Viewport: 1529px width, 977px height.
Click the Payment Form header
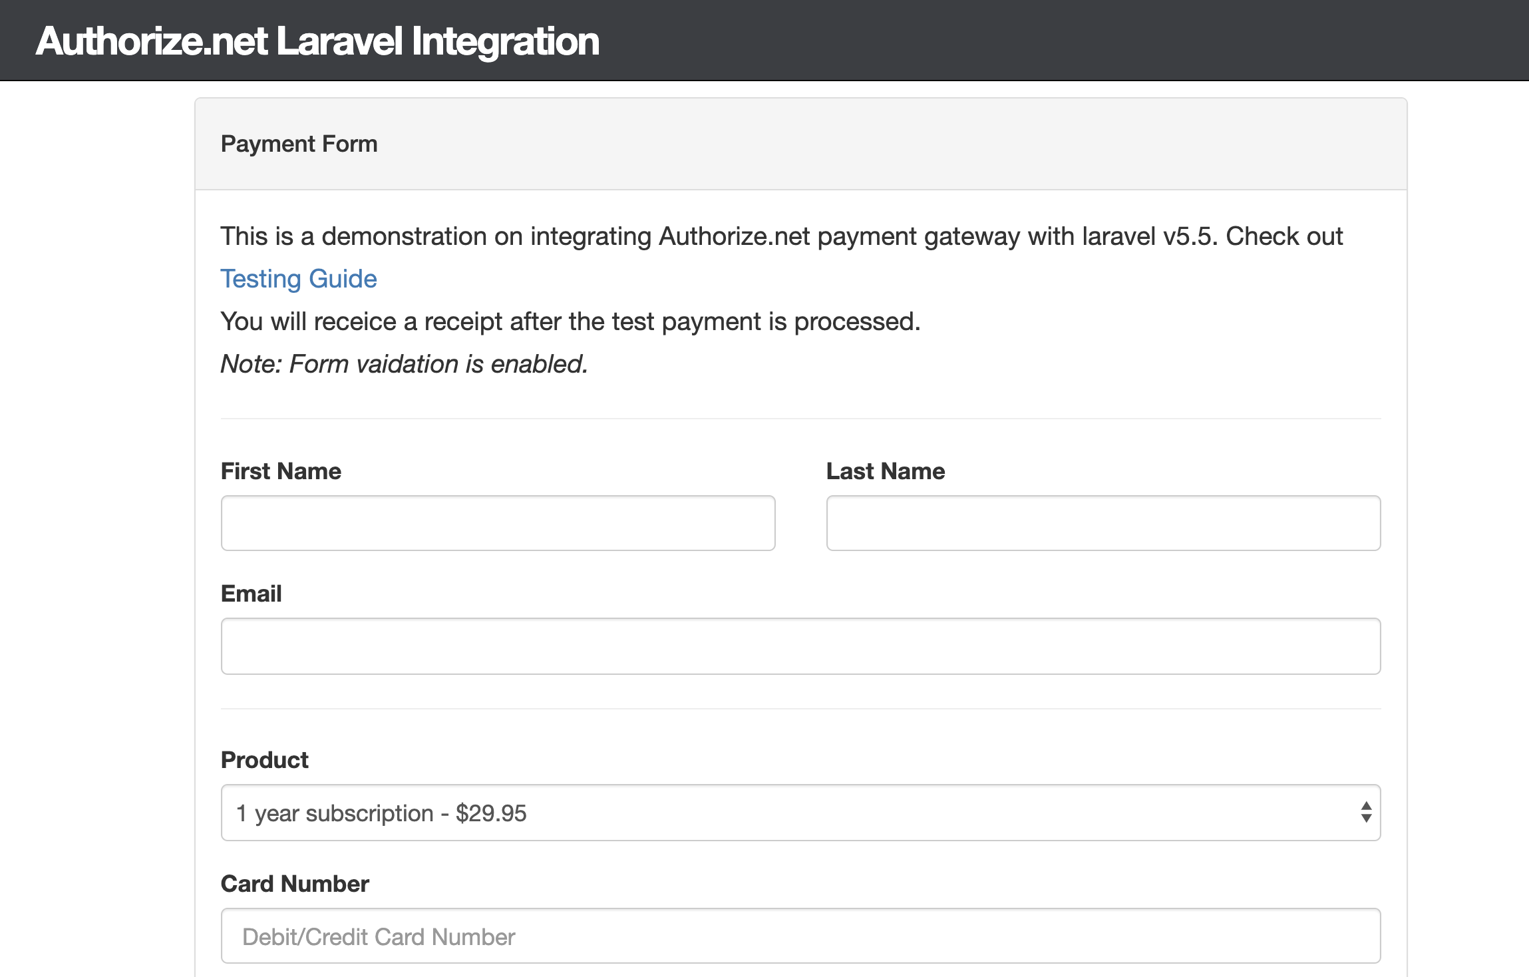coord(299,143)
